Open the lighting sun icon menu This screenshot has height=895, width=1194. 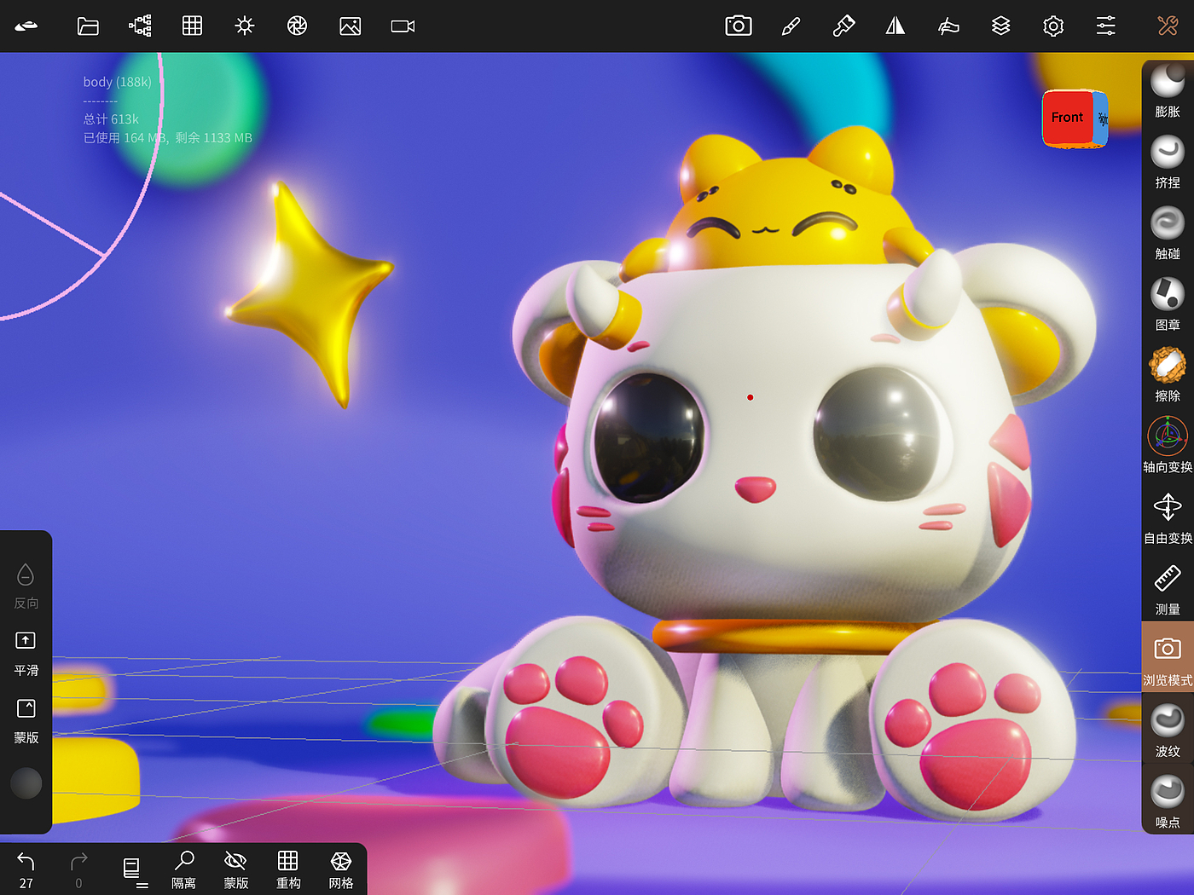point(245,26)
